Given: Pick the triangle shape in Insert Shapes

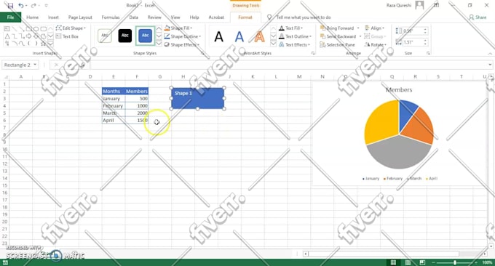Looking at the screenshot, I should (x=7, y=36).
